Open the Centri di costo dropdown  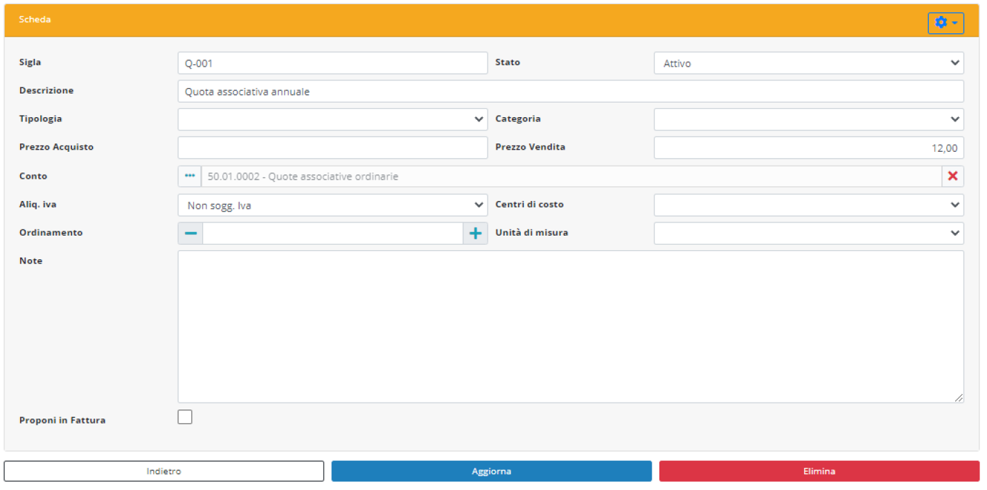point(808,205)
